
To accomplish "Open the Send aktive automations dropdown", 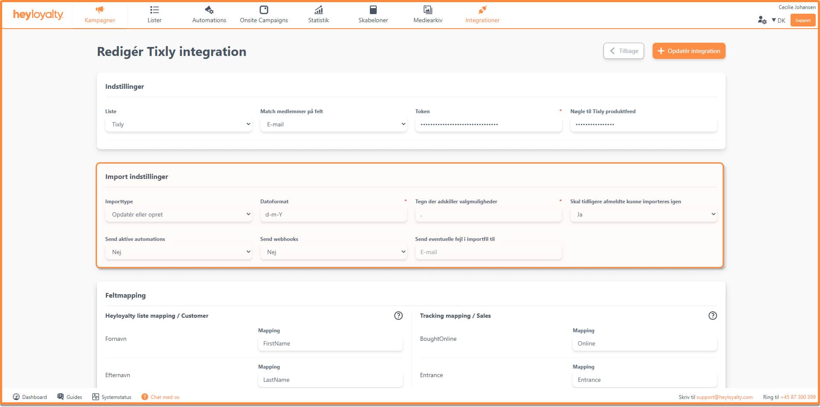I will click(x=178, y=252).
